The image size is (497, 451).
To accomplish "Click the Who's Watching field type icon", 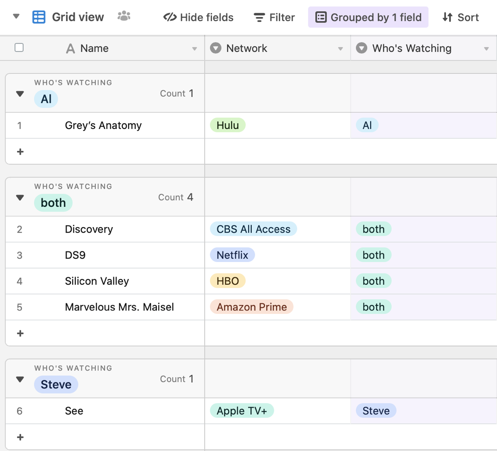I will pos(361,48).
